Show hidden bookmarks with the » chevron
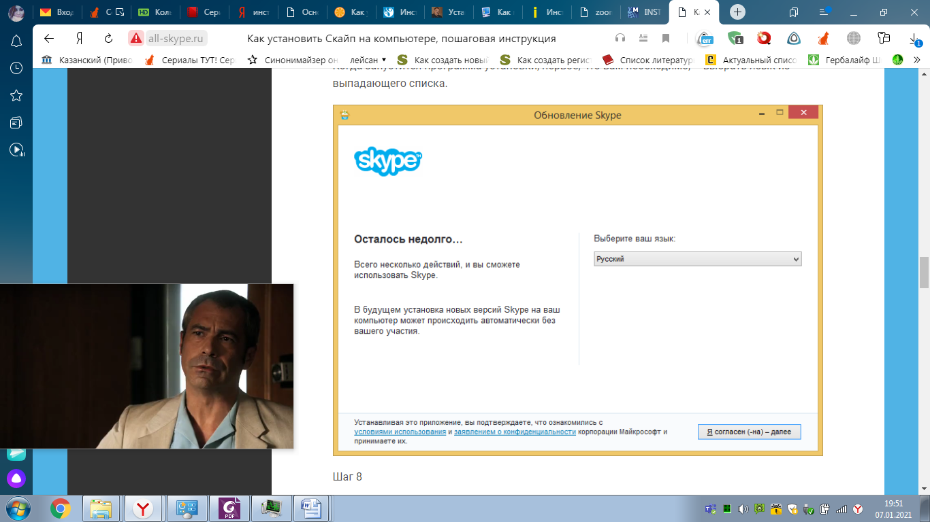Image resolution: width=930 pixels, height=522 pixels. [917, 60]
